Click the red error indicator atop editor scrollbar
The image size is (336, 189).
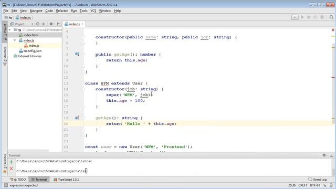(333, 30)
